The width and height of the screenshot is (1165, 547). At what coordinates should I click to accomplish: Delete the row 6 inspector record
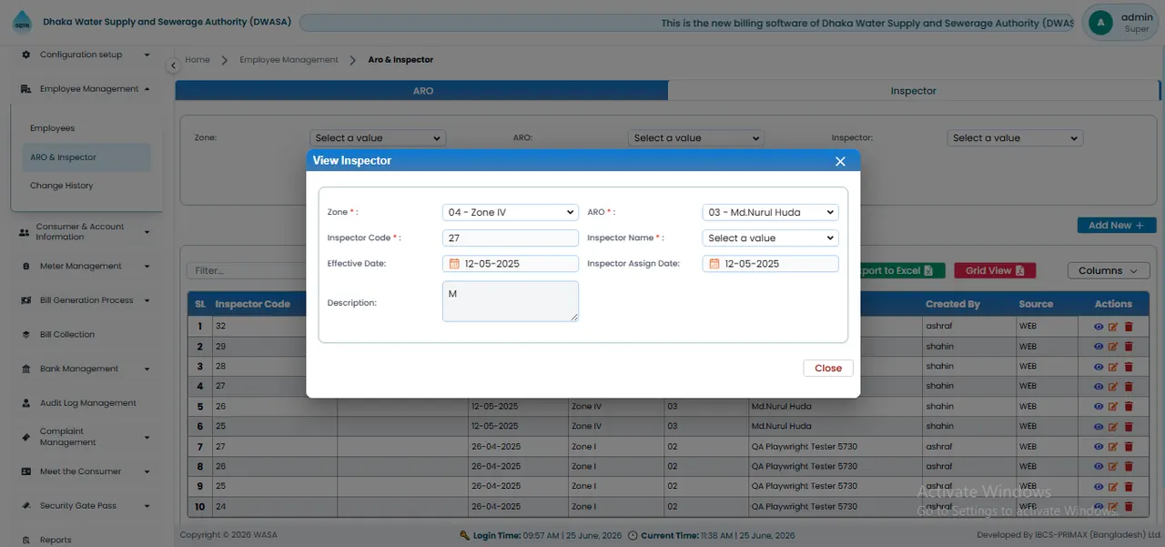click(x=1129, y=426)
